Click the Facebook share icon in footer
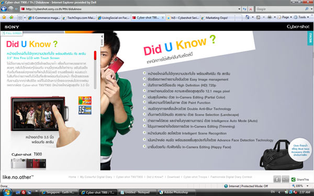 click(x=277, y=179)
